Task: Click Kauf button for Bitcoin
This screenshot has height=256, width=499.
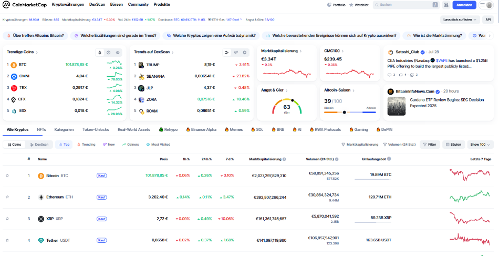Action: [101, 176]
